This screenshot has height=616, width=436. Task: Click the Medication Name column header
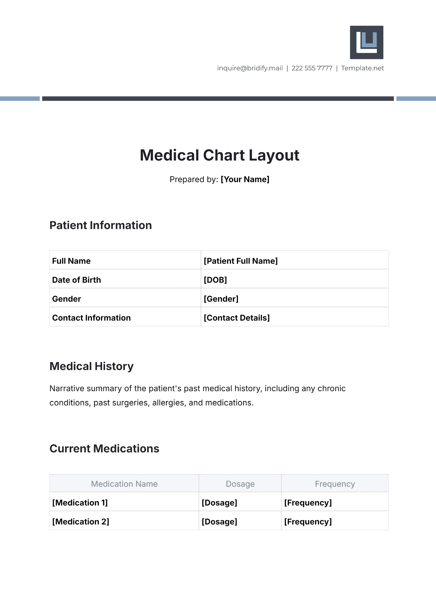tap(124, 484)
